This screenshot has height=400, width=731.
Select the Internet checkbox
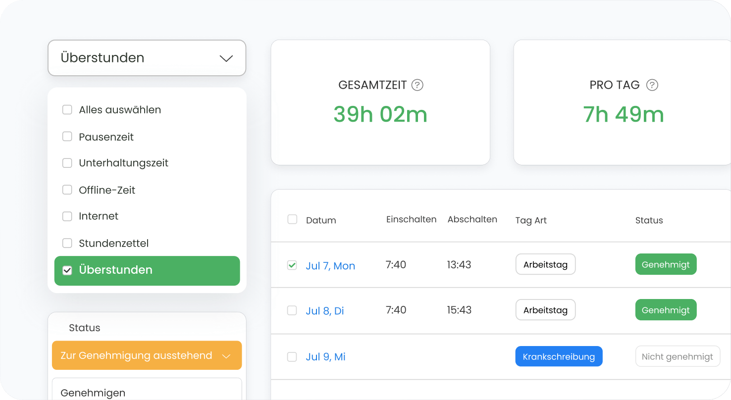point(67,216)
